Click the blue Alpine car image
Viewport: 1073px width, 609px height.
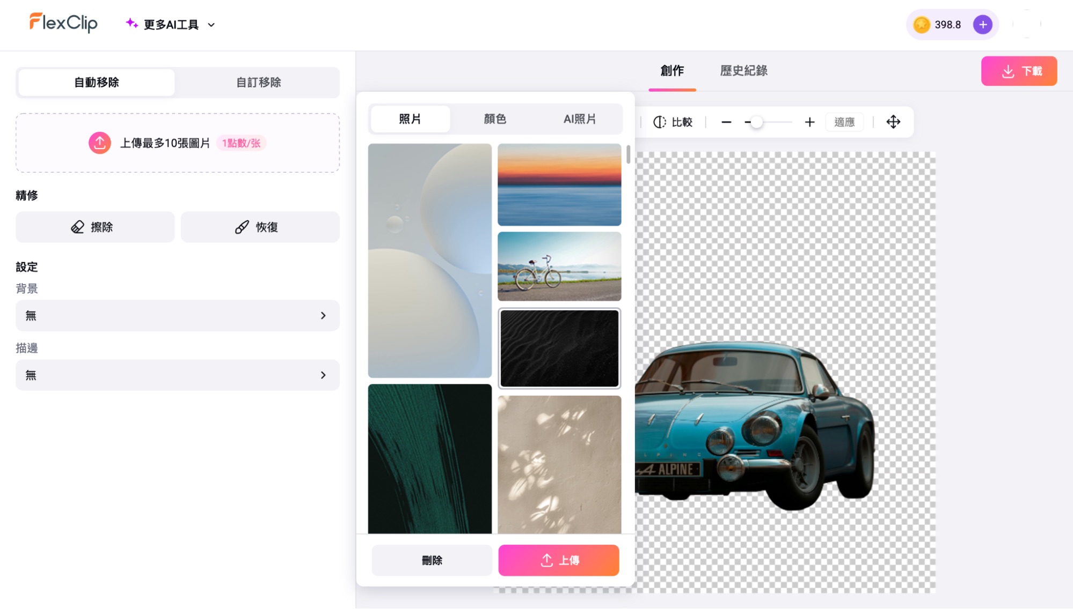[755, 425]
